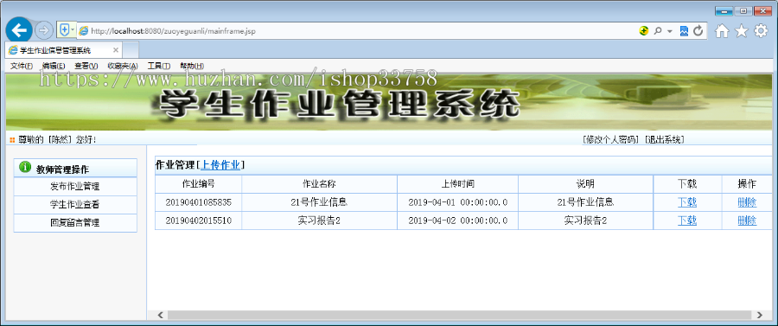The width and height of the screenshot is (778, 326).
Task: Click the 上传作业 link
Action: pyautogui.click(x=220, y=165)
